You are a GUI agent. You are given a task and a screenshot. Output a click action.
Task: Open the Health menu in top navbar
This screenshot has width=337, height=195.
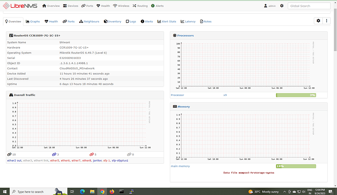(103, 6)
